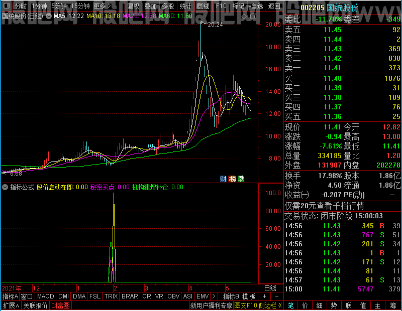Select 细 detail tab
This screenshot has width=402, height=311.
[319, 305]
